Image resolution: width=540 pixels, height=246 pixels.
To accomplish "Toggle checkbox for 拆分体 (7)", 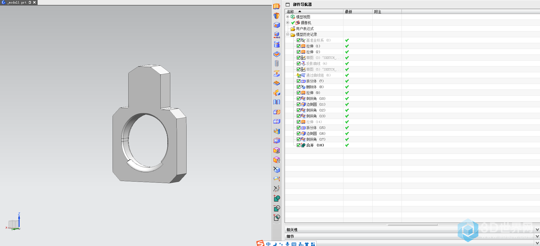I will coord(299,81).
